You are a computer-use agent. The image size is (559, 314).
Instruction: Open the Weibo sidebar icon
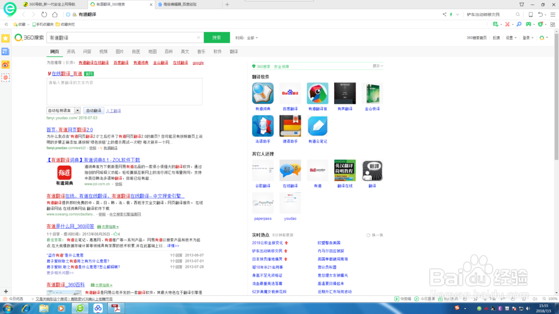point(6,65)
